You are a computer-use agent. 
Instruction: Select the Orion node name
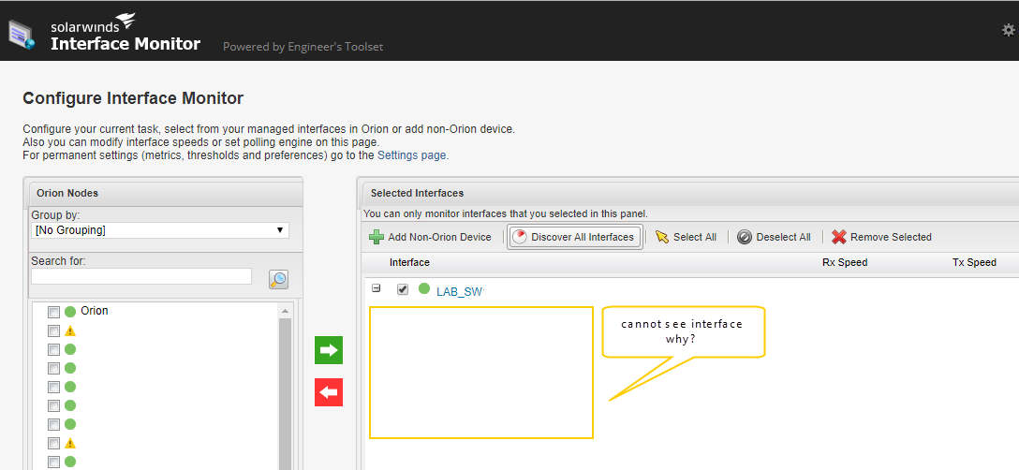click(95, 311)
